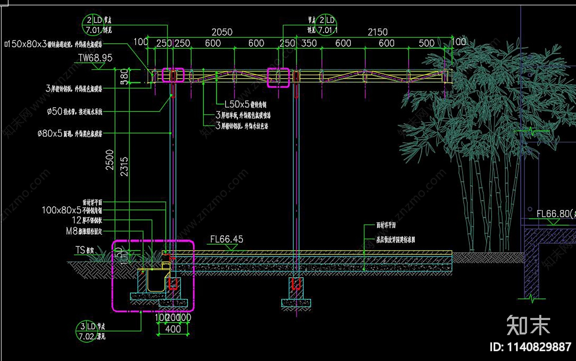
Task: Select the 2050 overall dimension text
Action: [x=222, y=32]
